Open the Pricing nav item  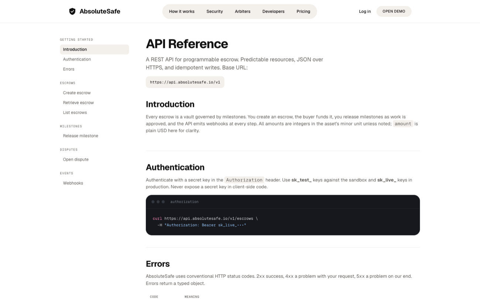coord(303,11)
